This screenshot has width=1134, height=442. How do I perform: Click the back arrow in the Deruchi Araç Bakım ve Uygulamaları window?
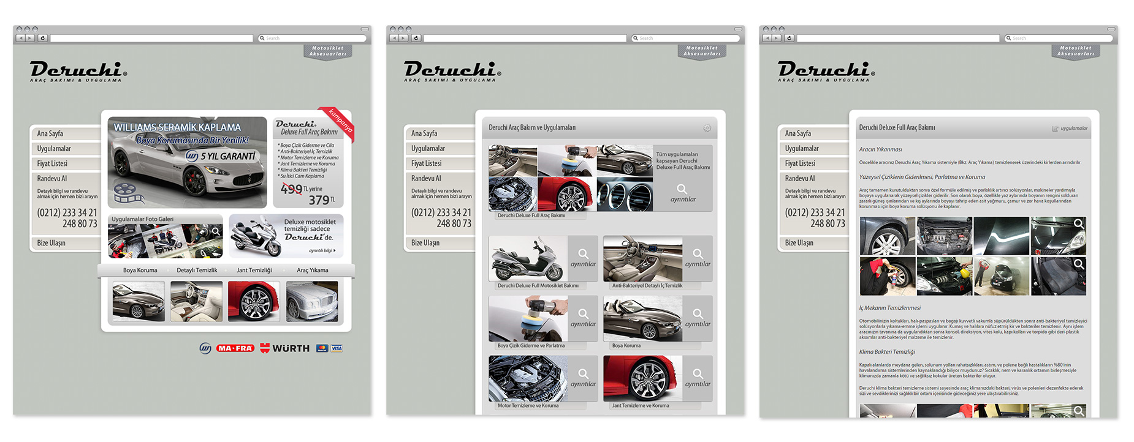(394, 38)
